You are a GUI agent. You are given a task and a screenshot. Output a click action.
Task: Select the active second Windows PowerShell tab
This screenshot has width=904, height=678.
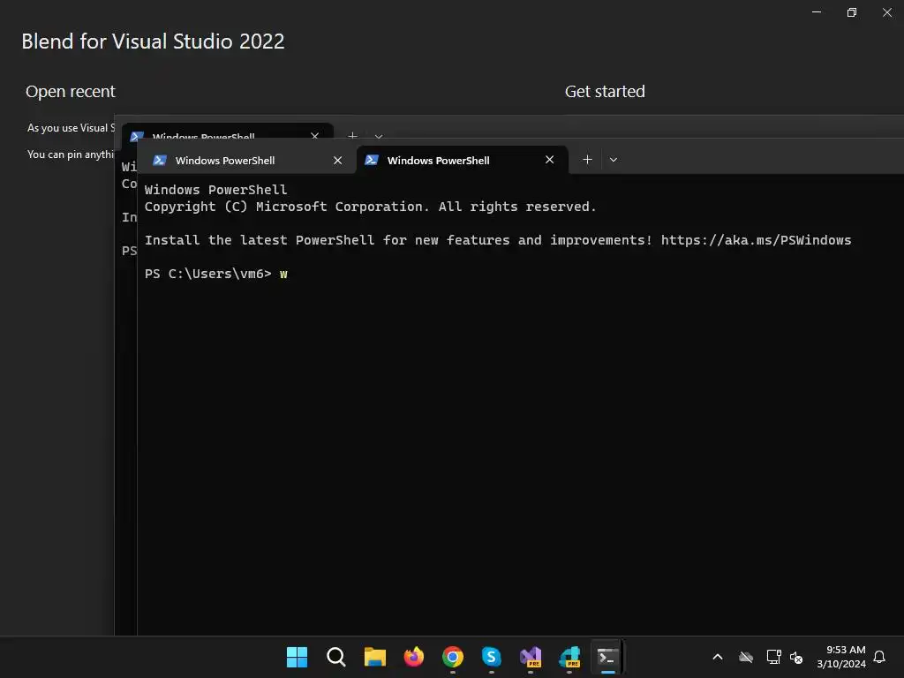(x=463, y=160)
